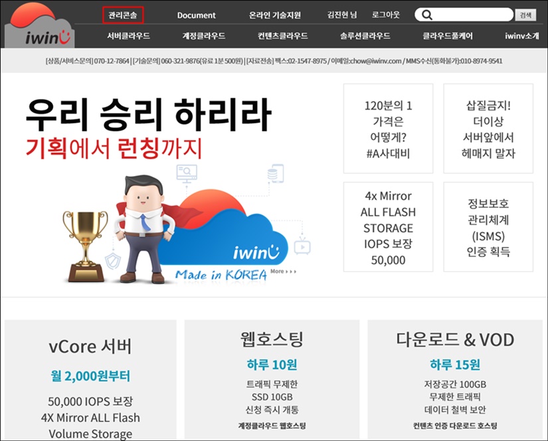Open 온라인 기술지원 menu

pyautogui.click(x=275, y=15)
